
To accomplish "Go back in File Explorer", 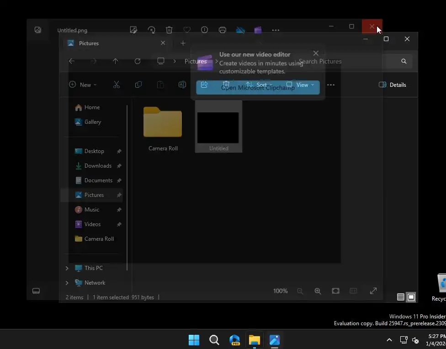I will [72, 61].
